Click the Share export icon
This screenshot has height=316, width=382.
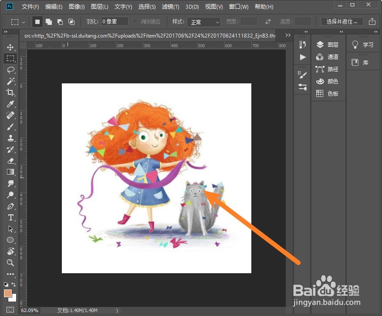[372, 21]
